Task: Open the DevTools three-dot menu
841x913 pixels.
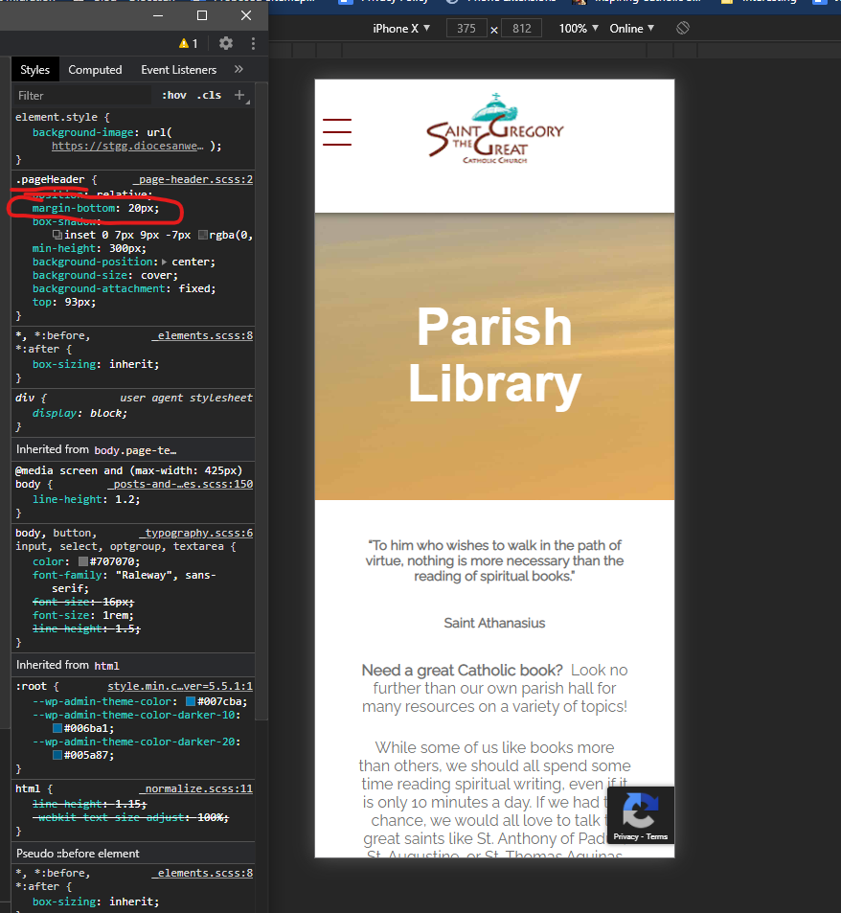Action: (x=253, y=43)
